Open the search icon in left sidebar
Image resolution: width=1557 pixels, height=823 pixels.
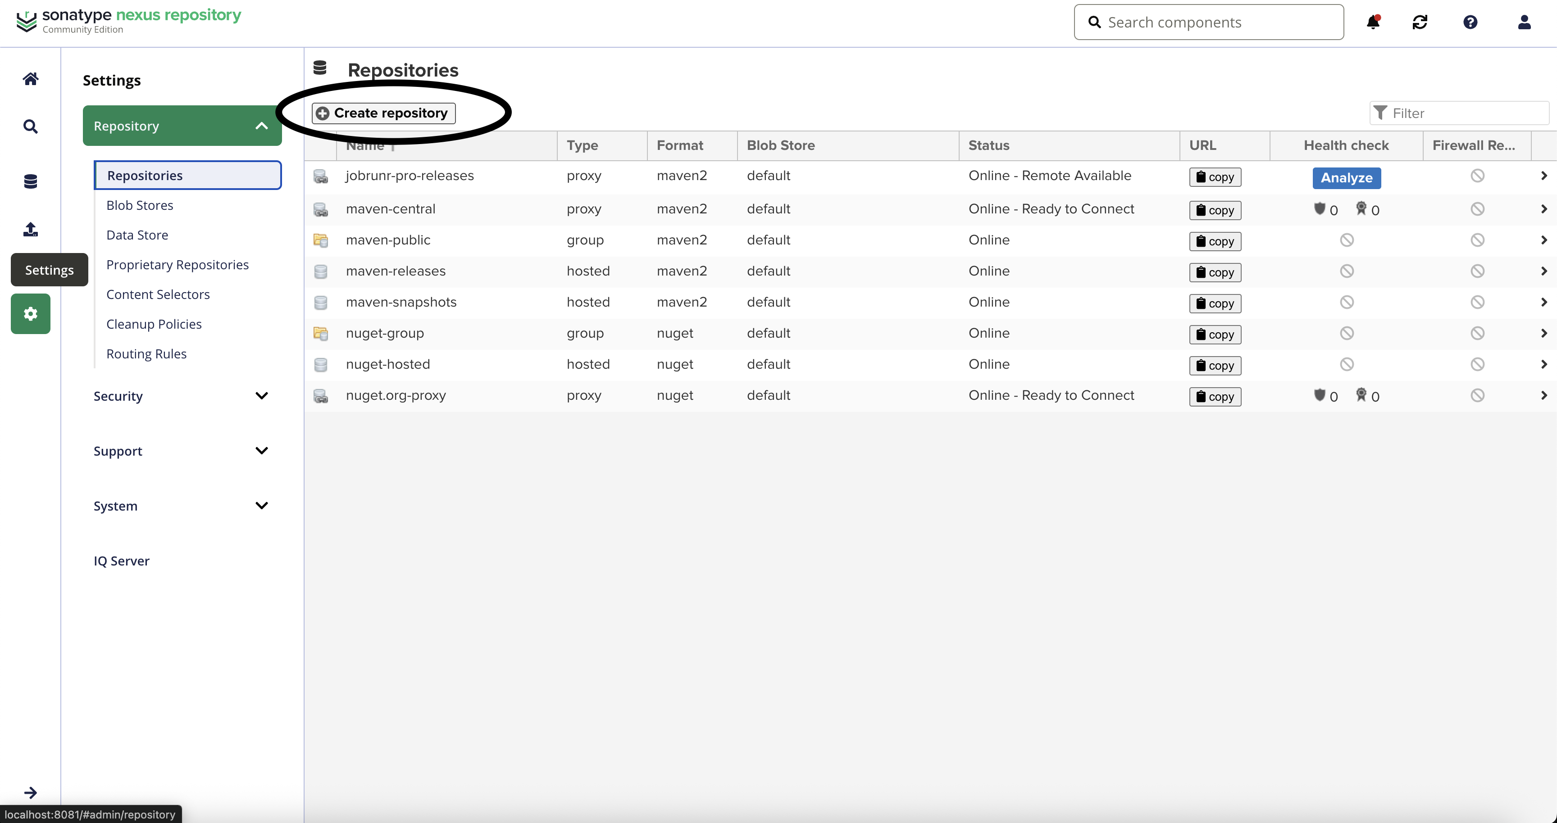click(x=30, y=126)
